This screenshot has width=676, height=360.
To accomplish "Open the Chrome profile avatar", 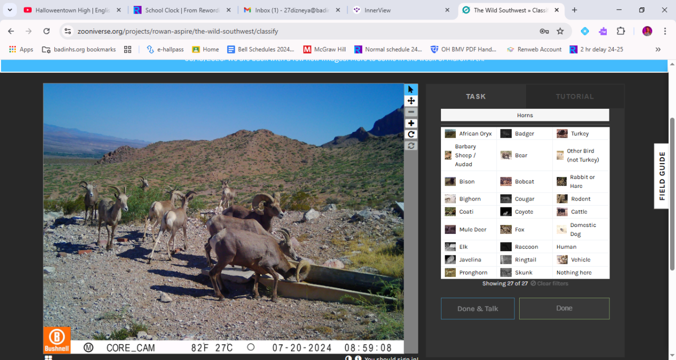I will click(647, 31).
